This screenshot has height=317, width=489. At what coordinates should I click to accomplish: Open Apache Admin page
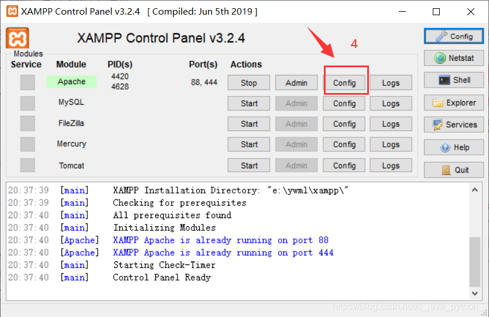click(x=296, y=82)
